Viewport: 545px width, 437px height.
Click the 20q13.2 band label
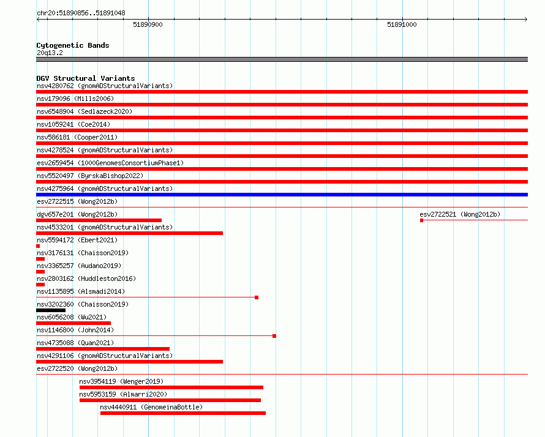click(x=50, y=53)
